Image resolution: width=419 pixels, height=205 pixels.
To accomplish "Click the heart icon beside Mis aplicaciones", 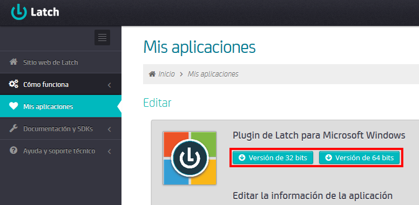I will pyautogui.click(x=13, y=106).
